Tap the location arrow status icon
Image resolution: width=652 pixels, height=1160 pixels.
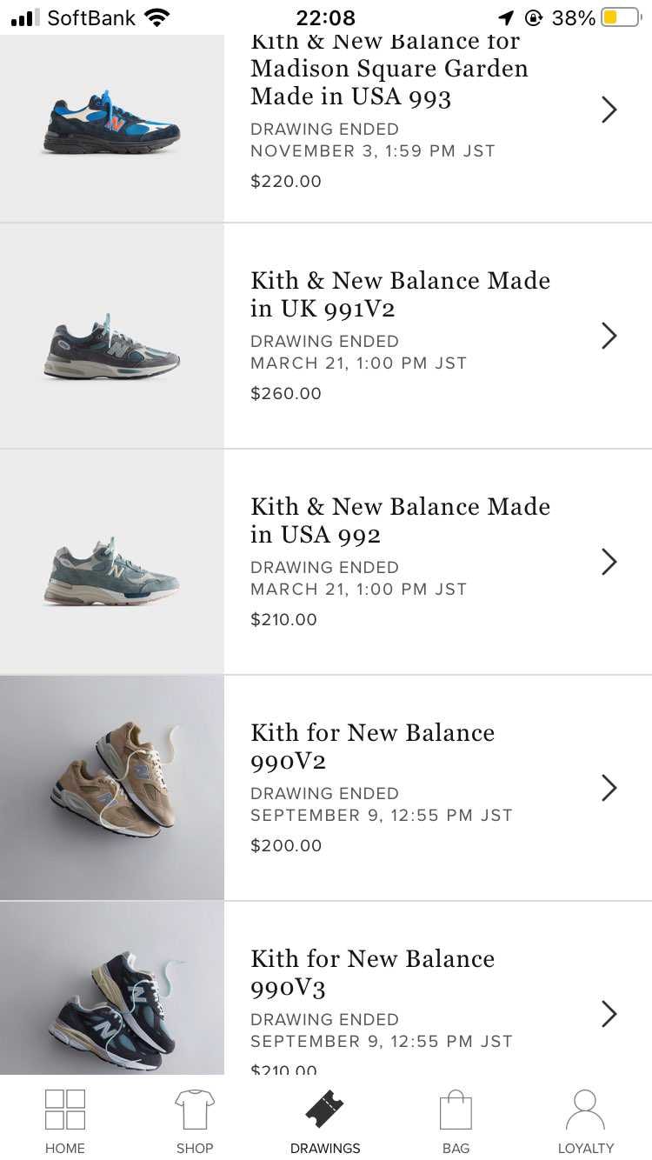point(506,17)
